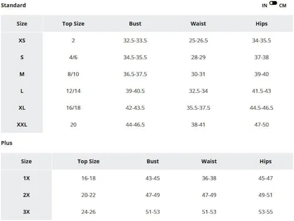Select the CM unit label
The width and height of the screenshot is (294, 221).
click(x=283, y=5)
